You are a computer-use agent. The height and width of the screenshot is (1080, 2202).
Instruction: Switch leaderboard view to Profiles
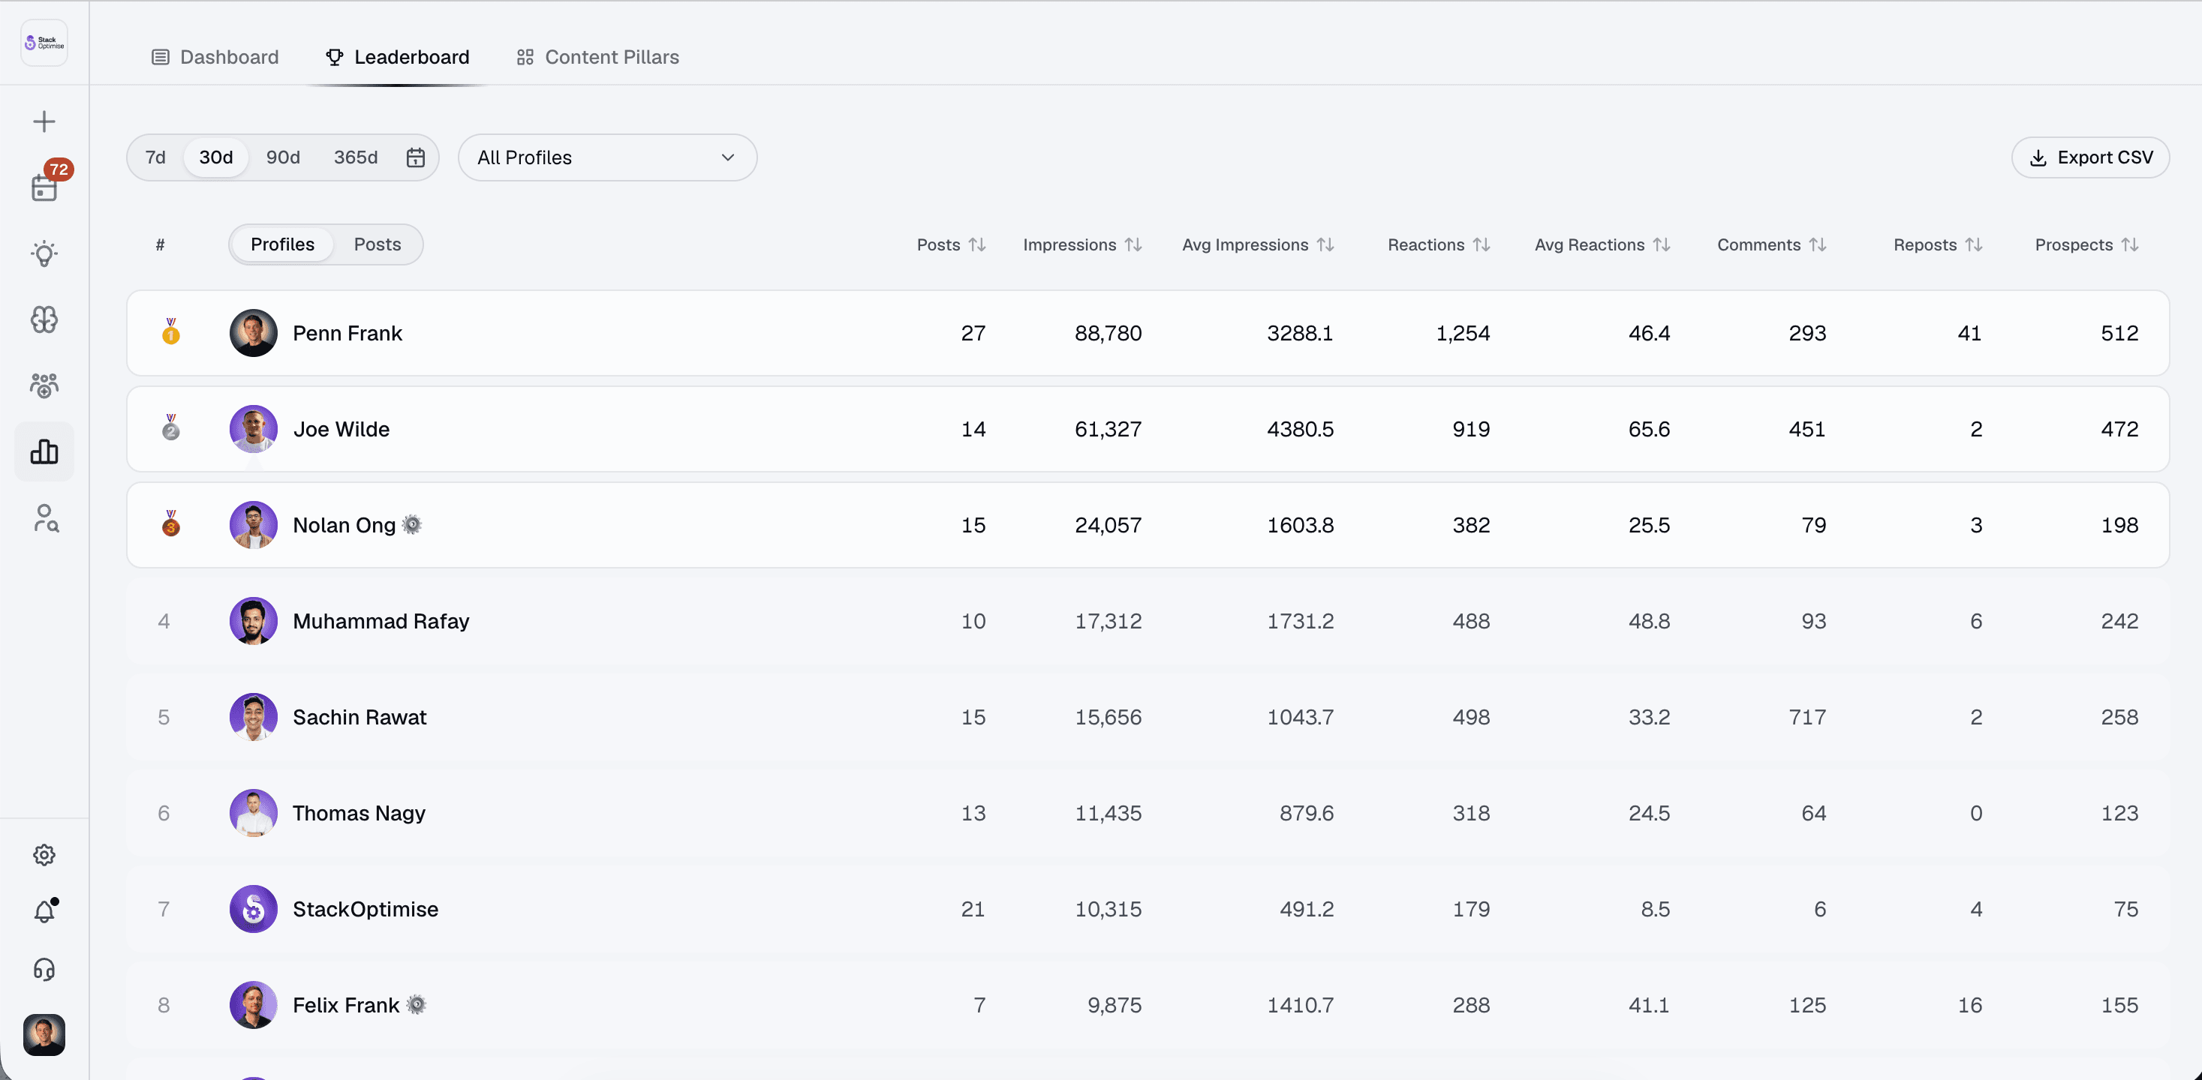(283, 244)
